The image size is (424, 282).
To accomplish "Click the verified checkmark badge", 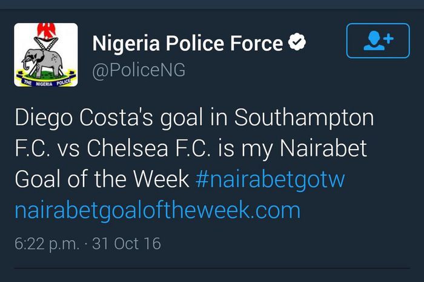I will (x=297, y=43).
